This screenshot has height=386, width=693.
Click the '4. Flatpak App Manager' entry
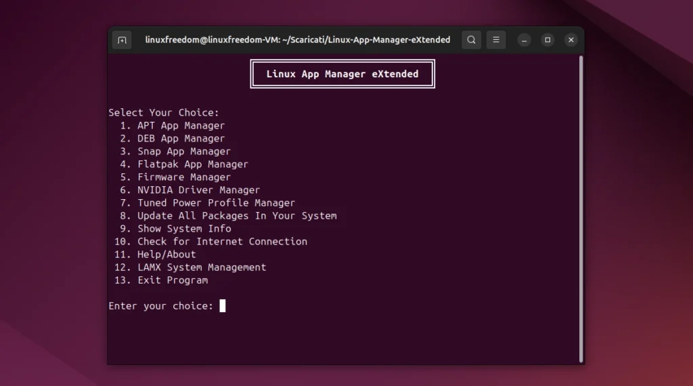pos(184,164)
